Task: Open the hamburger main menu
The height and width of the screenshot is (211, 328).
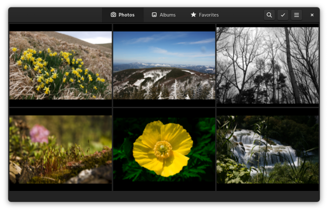Action: coord(296,15)
